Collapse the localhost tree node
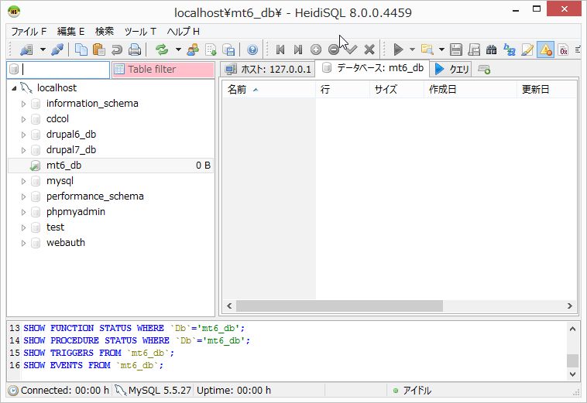The image size is (587, 403). click(x=14, y=88)
